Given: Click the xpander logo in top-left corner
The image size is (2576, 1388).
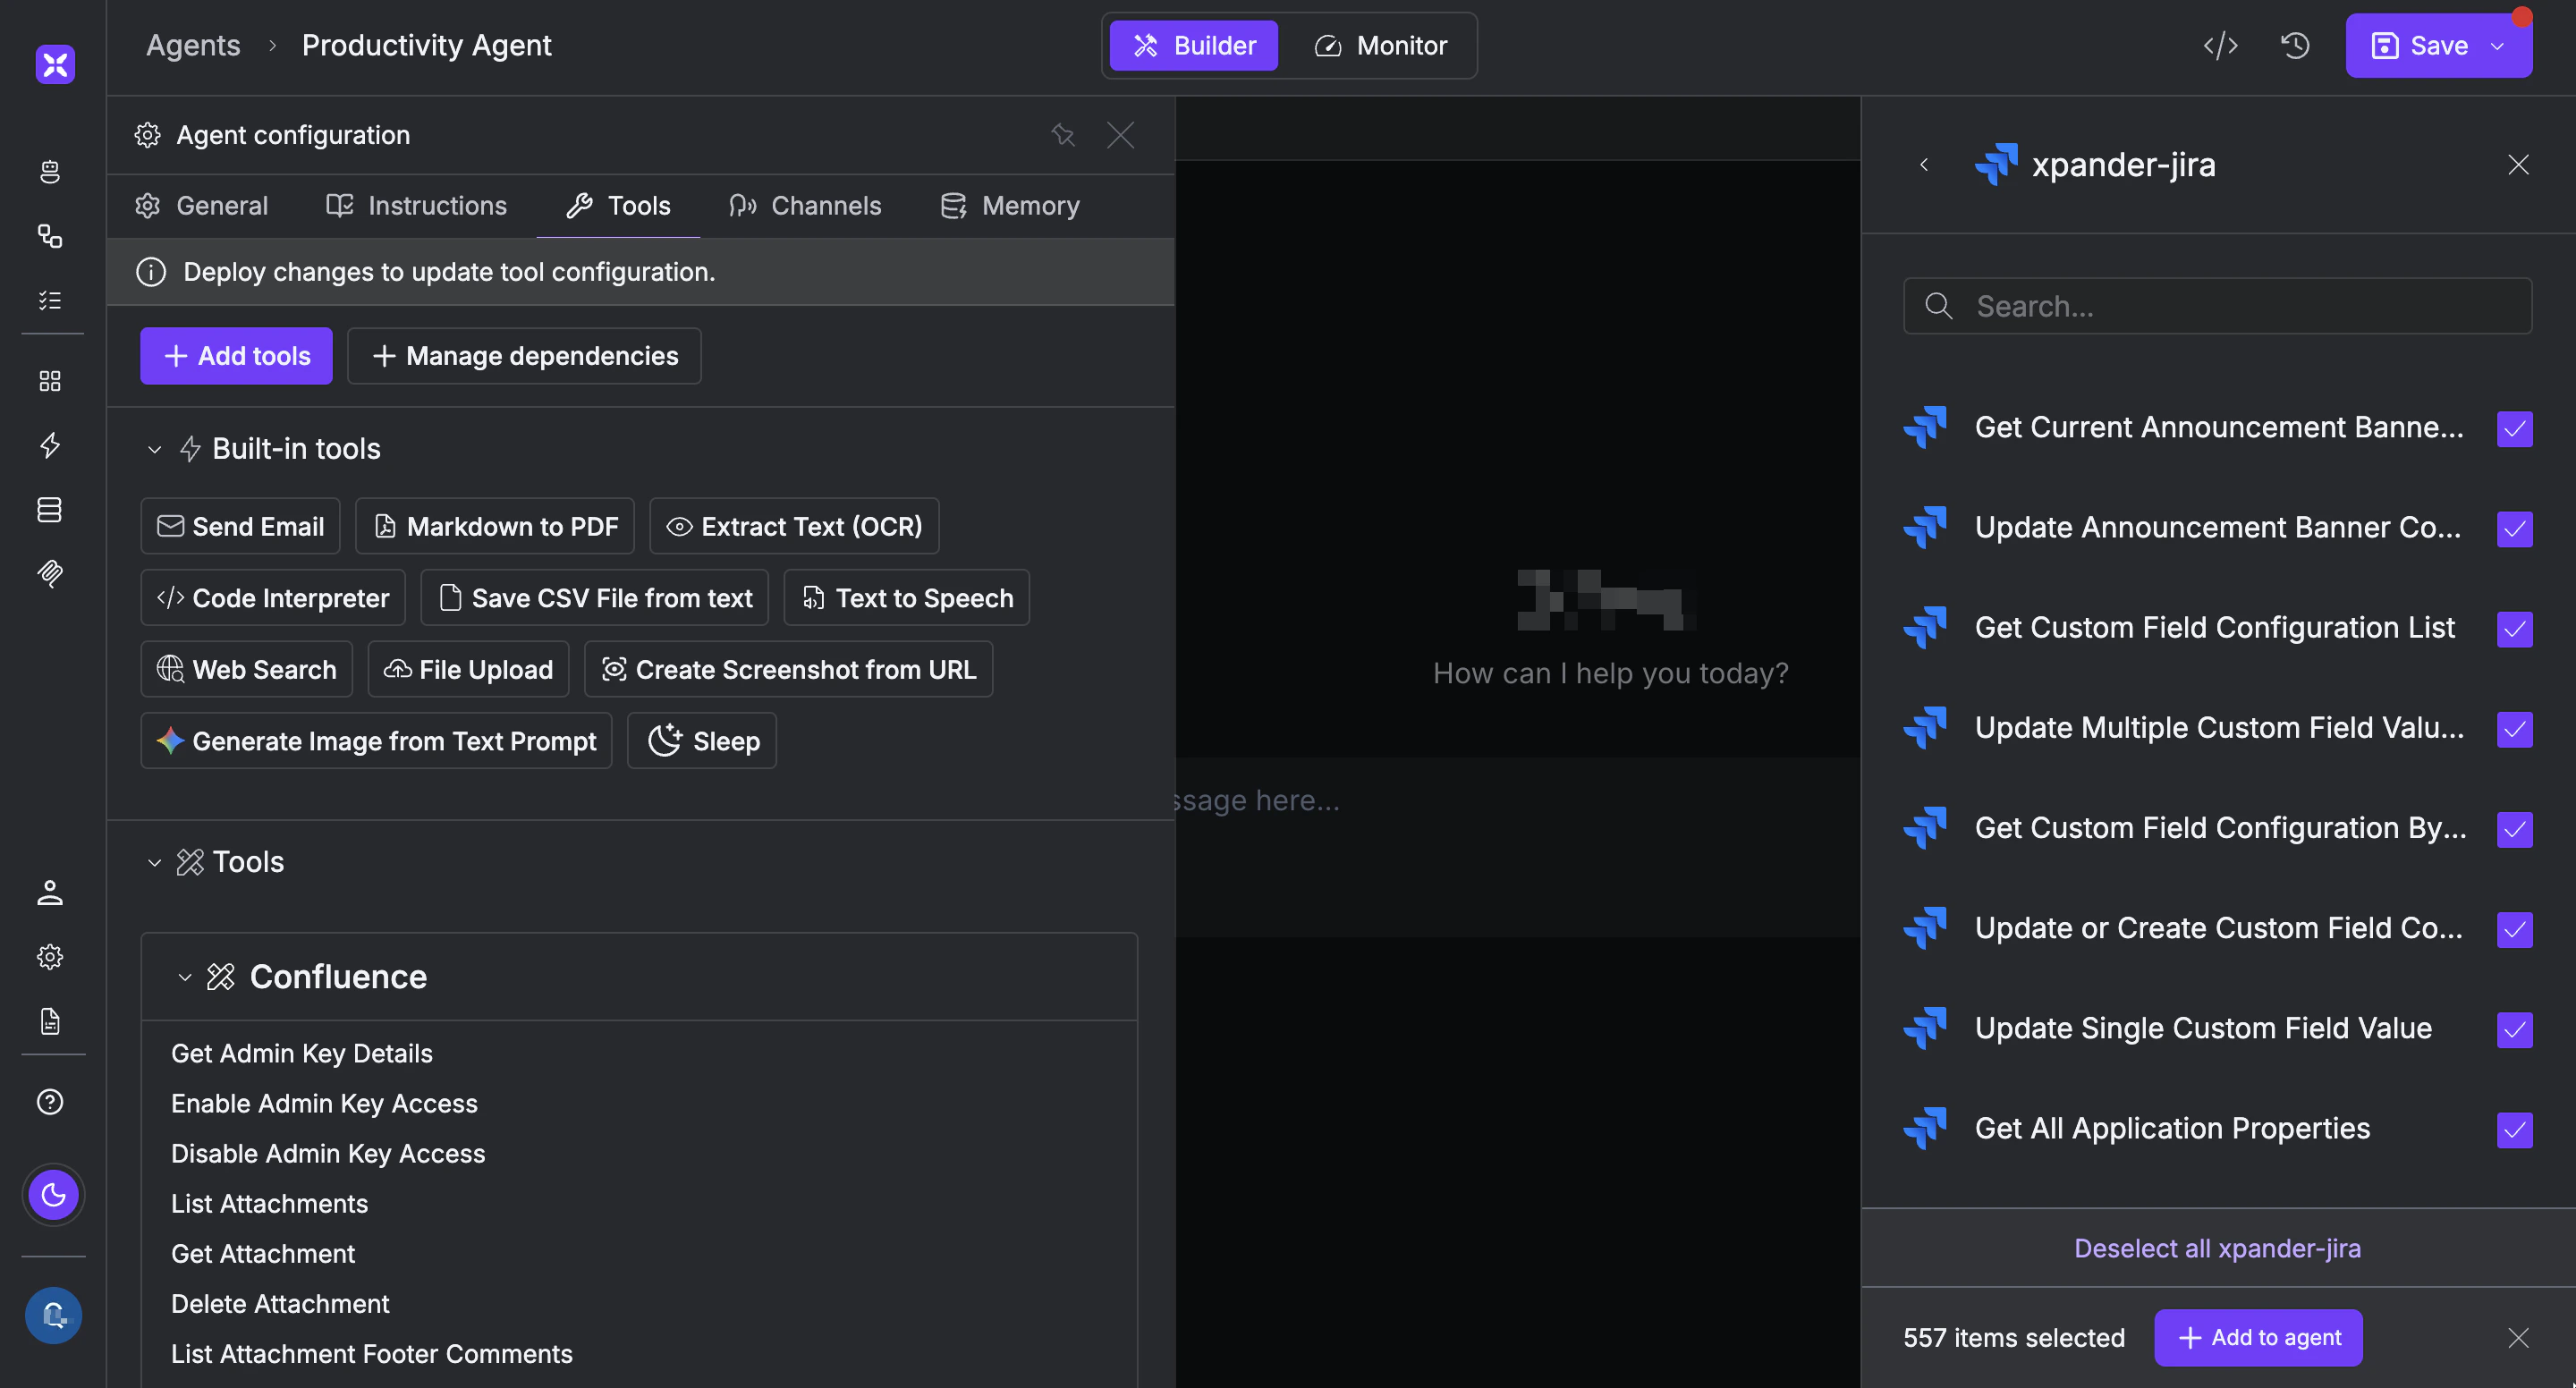Looking at the screenshot, I should click(55, 65).
